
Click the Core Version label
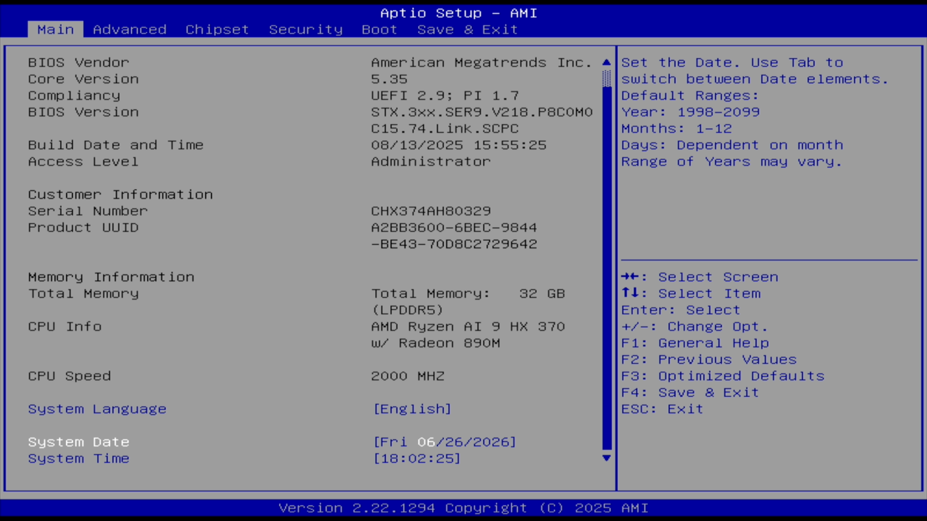83,79
